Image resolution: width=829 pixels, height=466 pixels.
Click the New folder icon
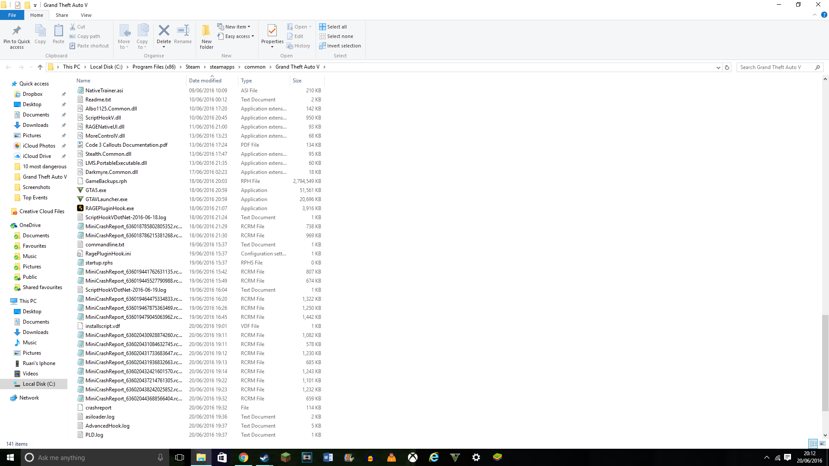coord(206,31)
